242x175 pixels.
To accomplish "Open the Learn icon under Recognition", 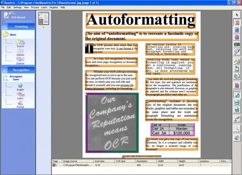I will tap(20, 95).
